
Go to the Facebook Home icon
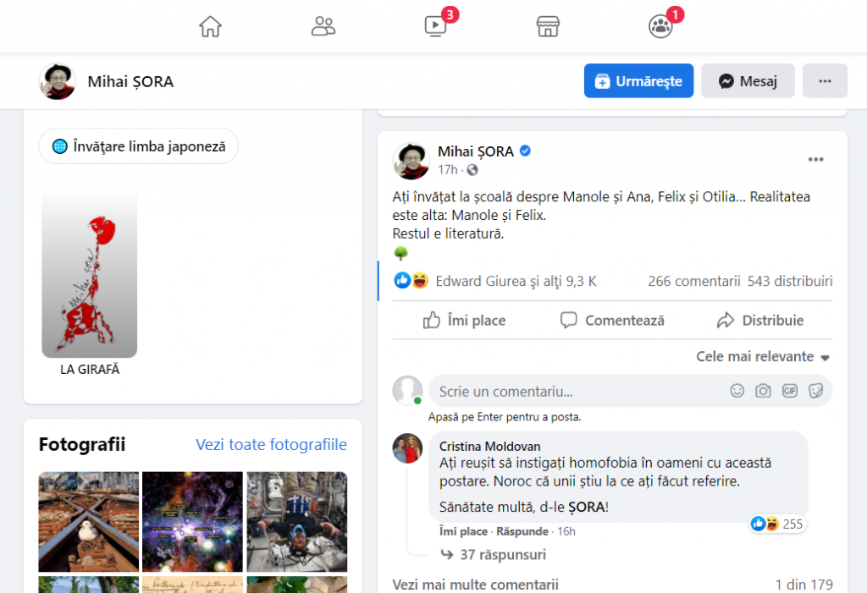tap(210, 26)
